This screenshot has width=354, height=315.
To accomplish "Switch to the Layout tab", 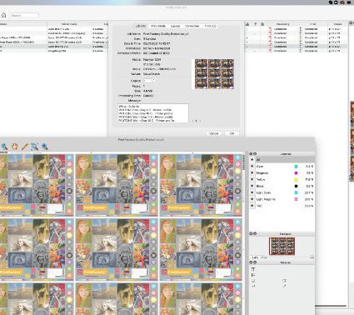I will (x=175, y=26).
